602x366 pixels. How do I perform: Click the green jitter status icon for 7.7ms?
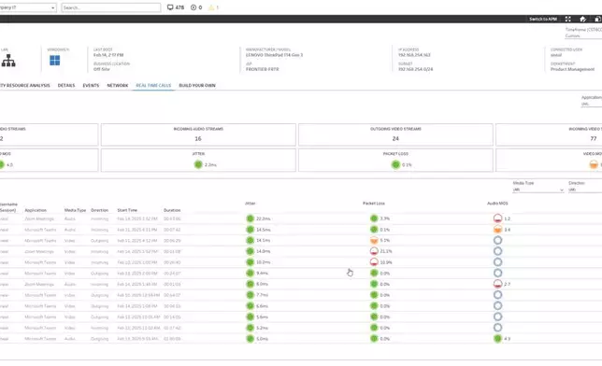[x=250, y=295]
